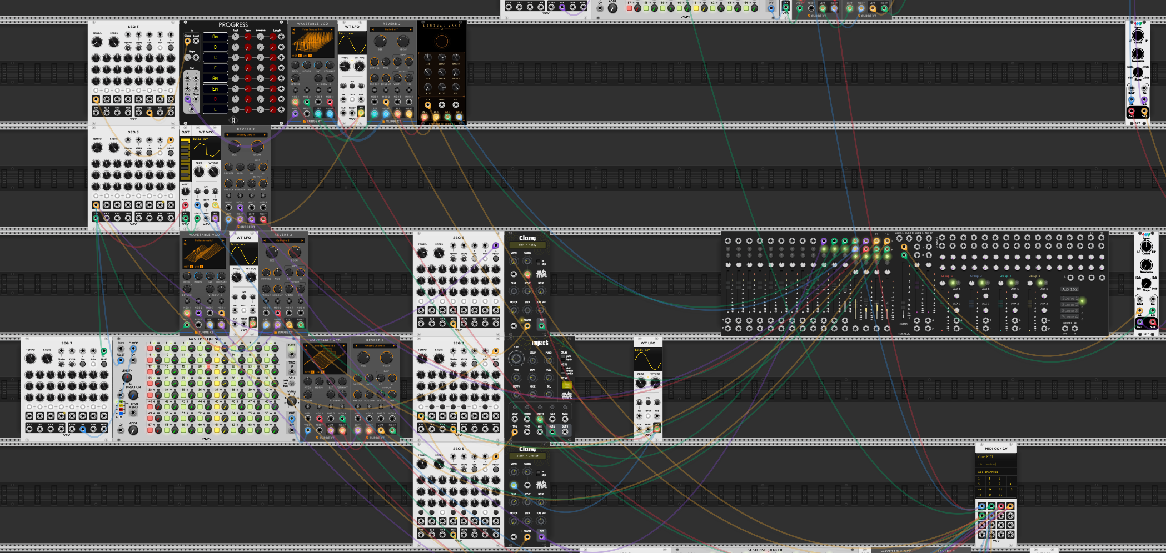The height and width of the screenshot is (553, 1166).
Task: Click the CLOCK jack on 64 Step Sequencer
Action: [133, 349]
